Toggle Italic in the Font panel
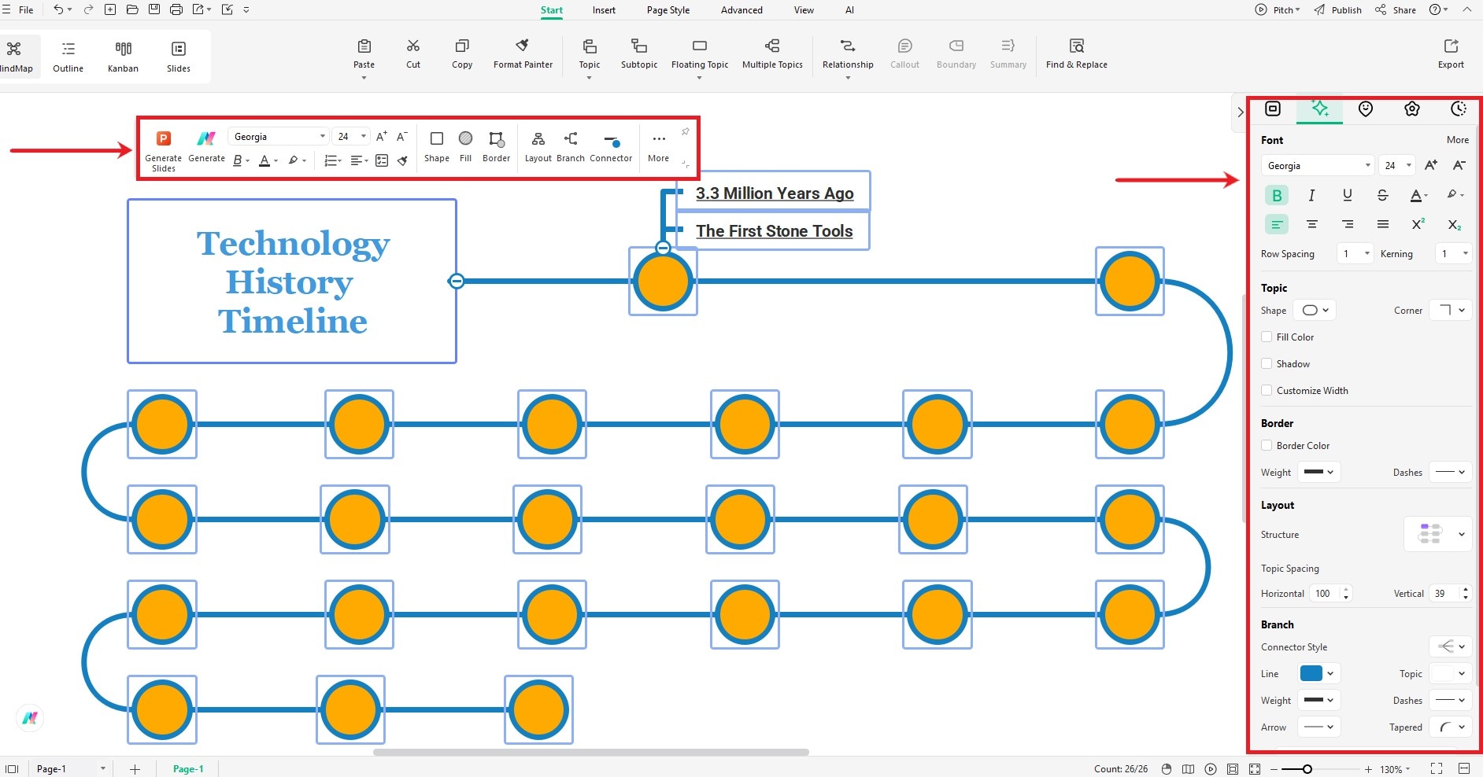 coord(1311,195)
